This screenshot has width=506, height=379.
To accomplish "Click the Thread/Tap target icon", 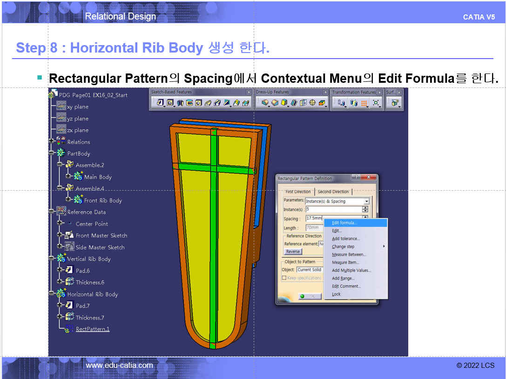I will pyautogui.click(x=312, y=103).
